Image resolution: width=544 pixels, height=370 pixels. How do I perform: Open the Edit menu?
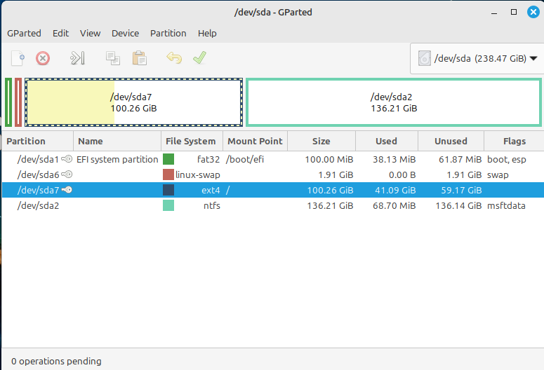pyautogui.click(x=60, y=33)
